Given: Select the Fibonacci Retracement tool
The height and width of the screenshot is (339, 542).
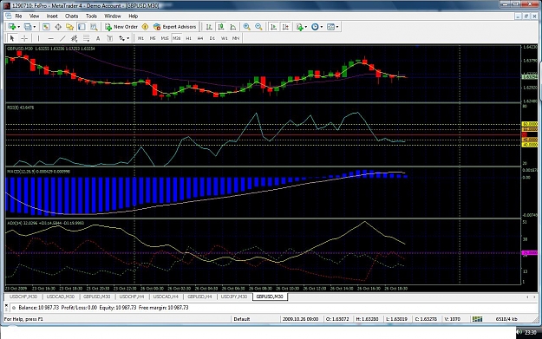Looking at the screenshot, I should pos(86,38).
